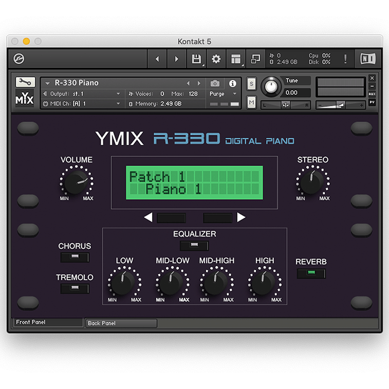389x389 pixels.
Task: Toggle the EQUALIZER switch
Action: [194, 246]
